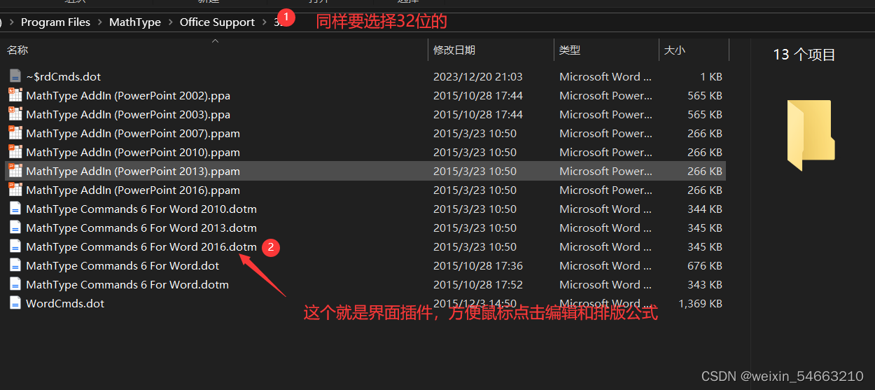Click the PowerPoint 2007 .ppam file icon
Viewport: 875px width, 390px height.
click(15, 133)
